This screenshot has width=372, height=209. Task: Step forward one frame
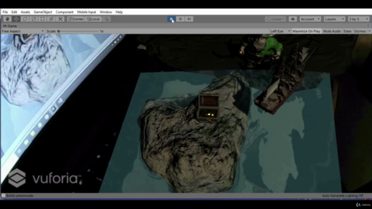tap(189, 19)
